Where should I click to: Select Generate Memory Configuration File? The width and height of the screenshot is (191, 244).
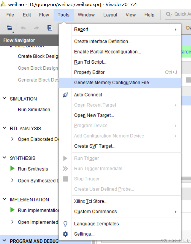click(x=120, y=83)
